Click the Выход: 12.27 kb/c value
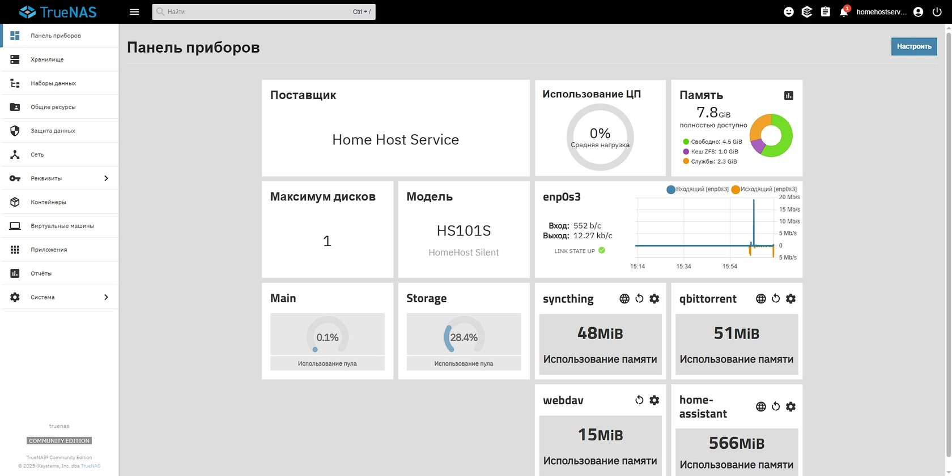Image resolution: width=952 pixels, height=476 pixels. point(577,235)
